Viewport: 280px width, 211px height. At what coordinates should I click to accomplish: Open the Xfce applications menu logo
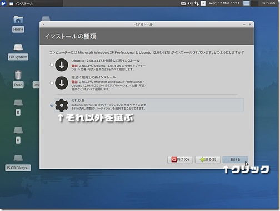(3, 3)
